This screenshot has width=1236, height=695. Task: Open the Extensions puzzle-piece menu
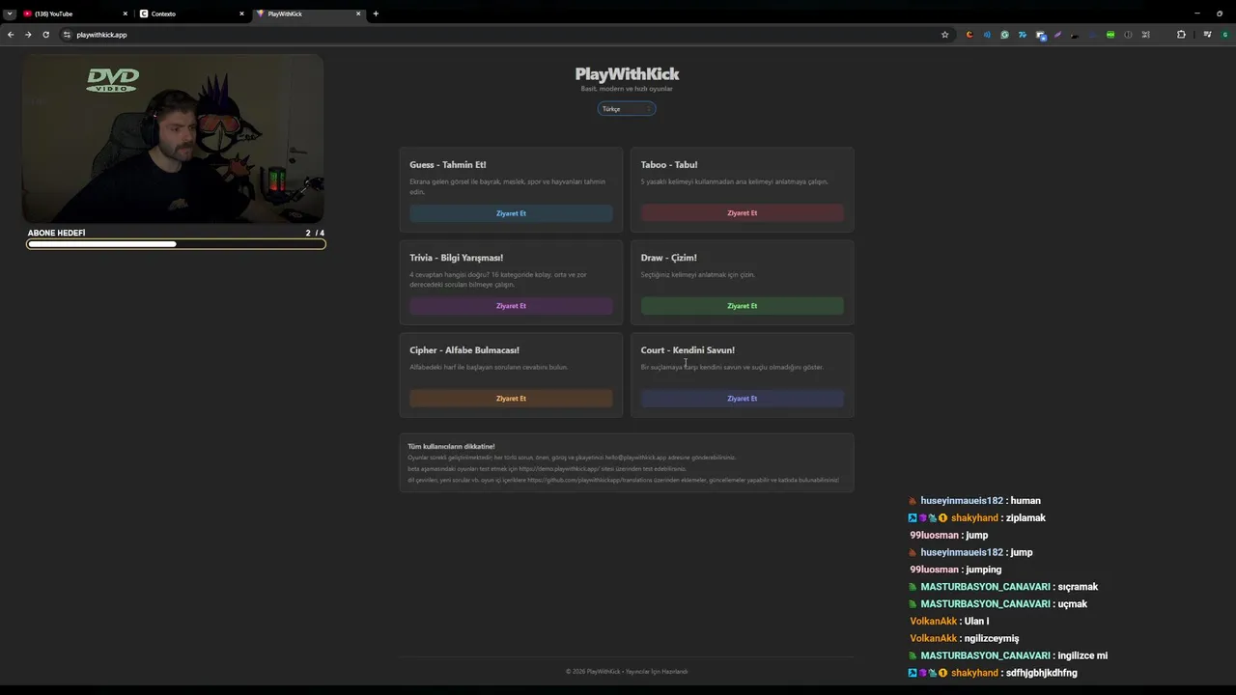pos(1181,35)
